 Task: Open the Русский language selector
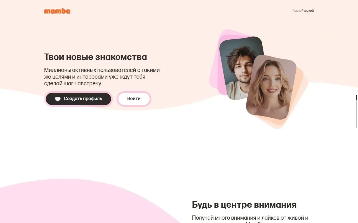pyautogui.click(x=308, y=11)
